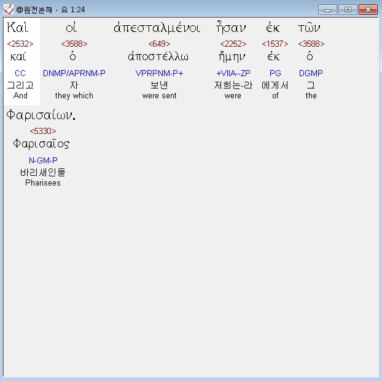Click the Korean gloss 보낸
The image size is (382, 381).
click(x=159, y=85)
